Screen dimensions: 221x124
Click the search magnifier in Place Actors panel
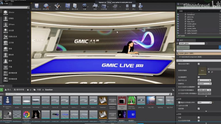pyautogui.click(x=28, y=7)
